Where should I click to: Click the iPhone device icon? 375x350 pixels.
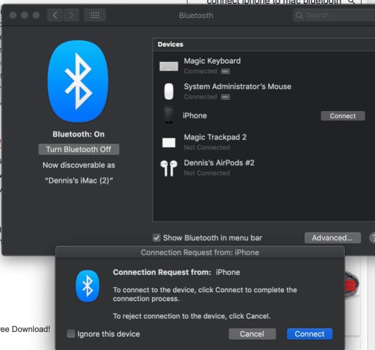click(169, 116)
